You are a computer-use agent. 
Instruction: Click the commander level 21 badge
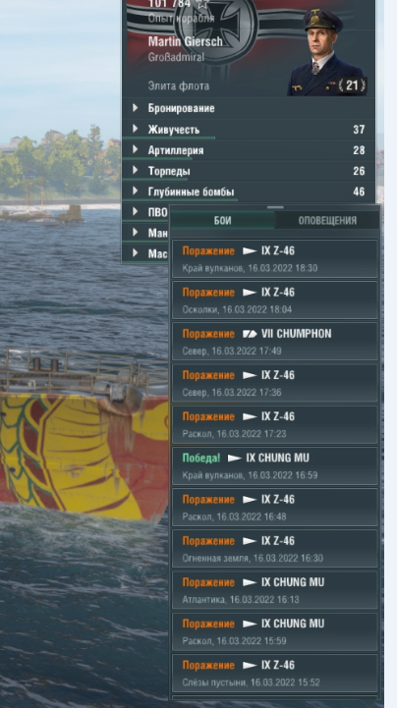[x=352, y=85]
